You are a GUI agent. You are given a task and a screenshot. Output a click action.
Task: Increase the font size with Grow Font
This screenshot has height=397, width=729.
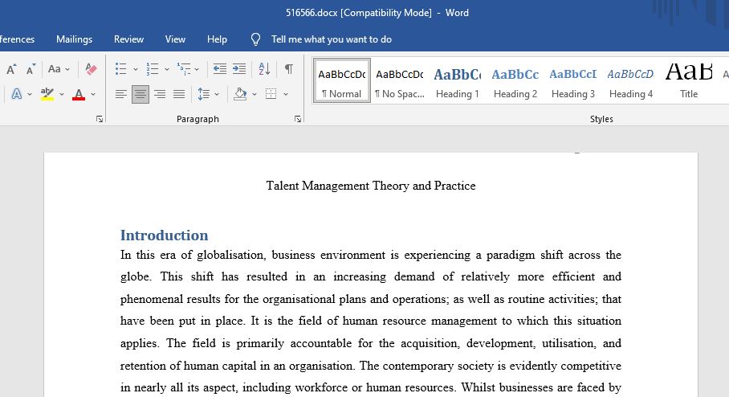coord(11,69)
